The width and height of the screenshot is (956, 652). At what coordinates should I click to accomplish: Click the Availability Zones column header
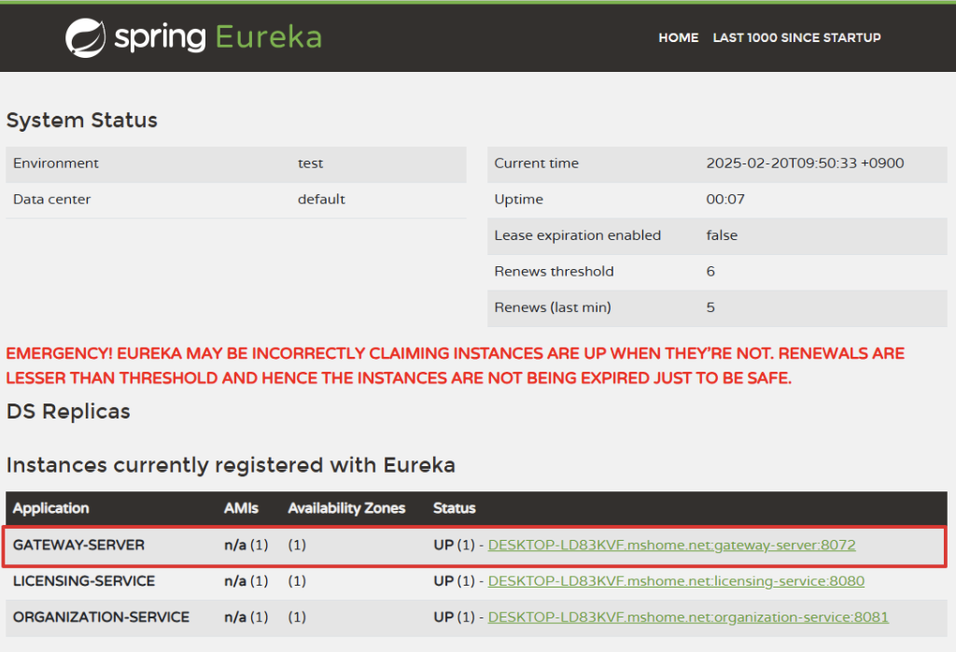[346, 508]
